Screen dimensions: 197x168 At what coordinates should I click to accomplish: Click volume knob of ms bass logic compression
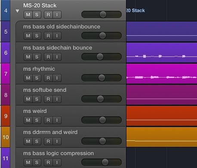tap(105, 162)
